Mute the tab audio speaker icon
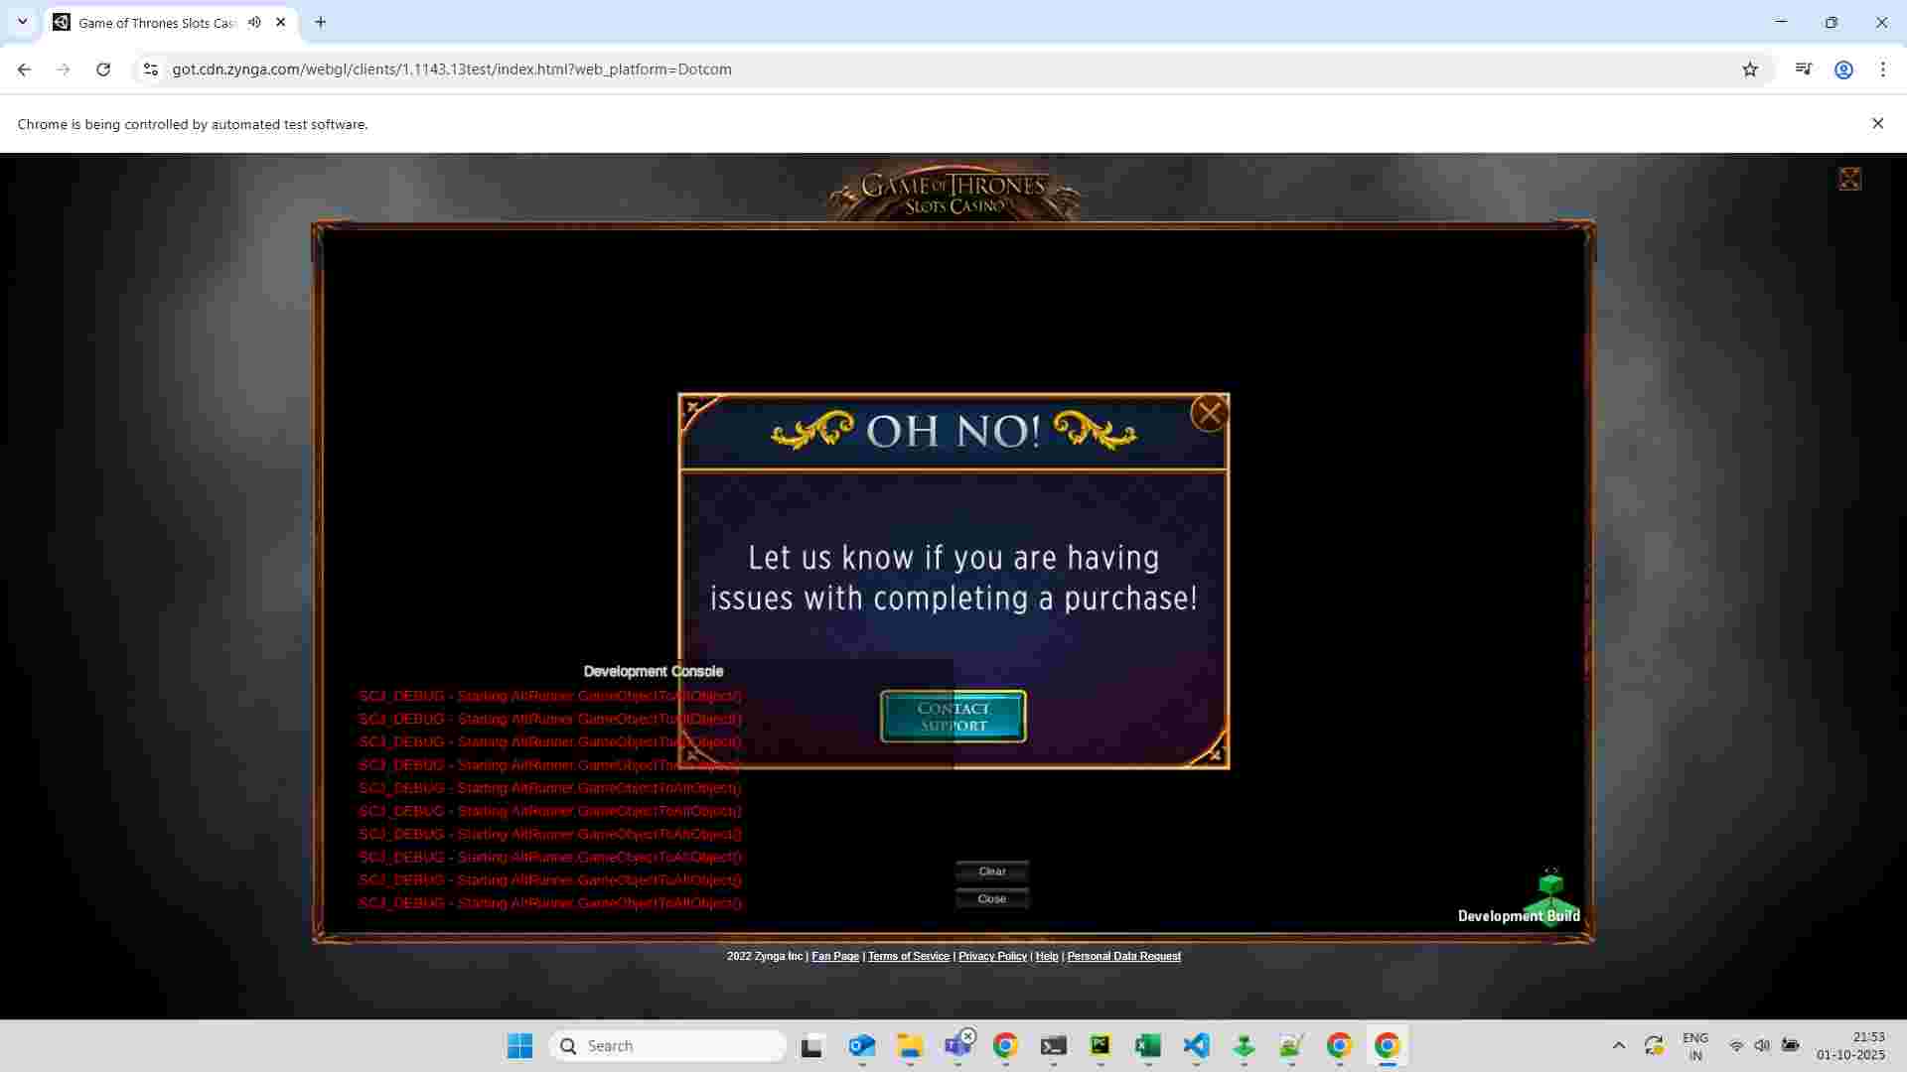1907x1072 pixels. coord(255,22)
